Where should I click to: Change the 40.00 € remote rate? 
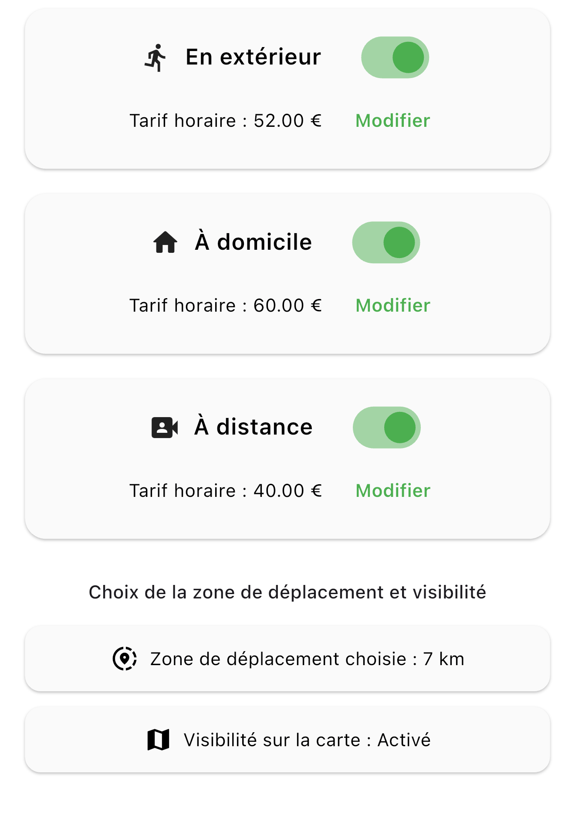click(x=392, y=491)
